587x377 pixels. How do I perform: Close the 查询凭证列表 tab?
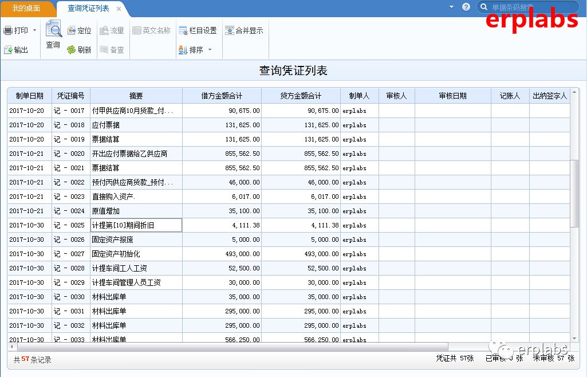click(119, 9)
